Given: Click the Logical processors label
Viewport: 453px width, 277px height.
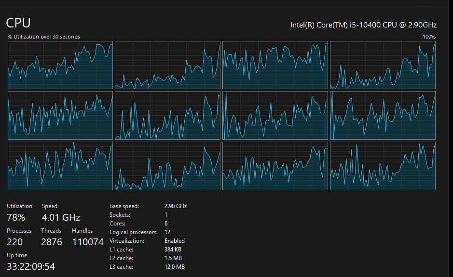Looking at the screenshot, I should pyautogui.click(x=132, y=232).
